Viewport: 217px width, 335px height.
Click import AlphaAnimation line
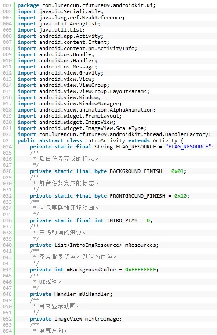87,110
